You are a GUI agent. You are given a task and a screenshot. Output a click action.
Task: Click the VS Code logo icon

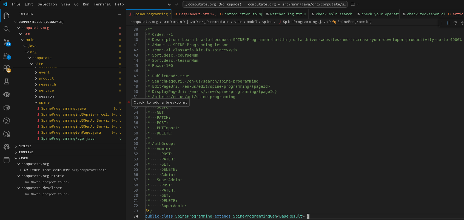tap(5, 4)
